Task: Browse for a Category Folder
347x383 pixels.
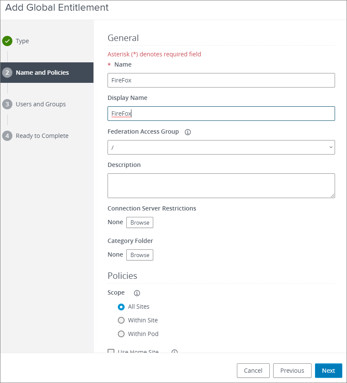Action: click(140, 255)
